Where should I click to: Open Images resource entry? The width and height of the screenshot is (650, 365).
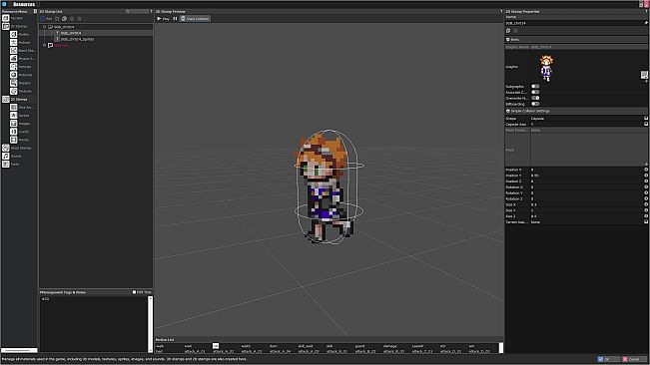[x=20, y=124]
